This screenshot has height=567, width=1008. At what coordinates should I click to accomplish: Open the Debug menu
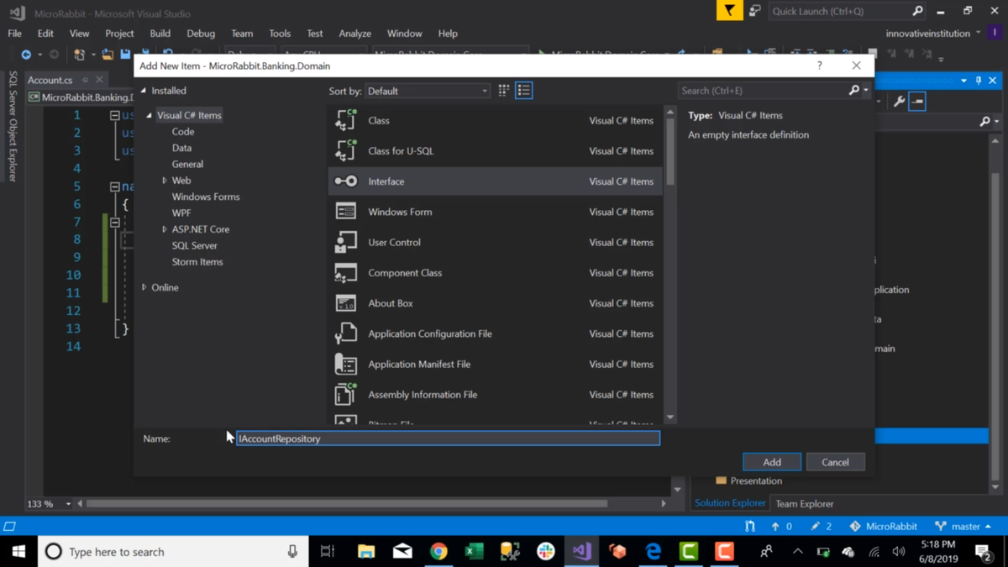point(201,34)
